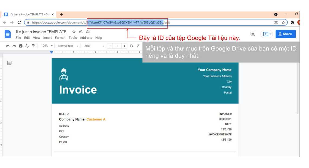The height and width of the screenshot is (168, 309).
Task: Open a new browser tab
Action: (x=61, y=14)
